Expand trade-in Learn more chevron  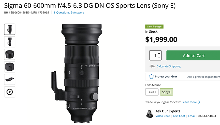point(199,102)
